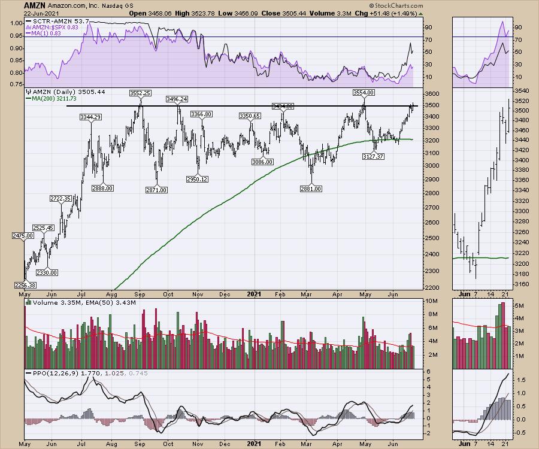Click the 3496.24 October high label
The width and height of the screenshot is (539, 449).
tap(179, 99)
